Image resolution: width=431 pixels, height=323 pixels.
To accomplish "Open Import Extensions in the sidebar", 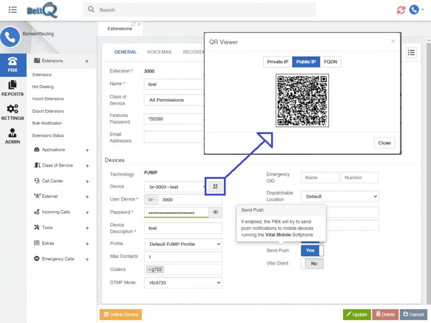I will (x=48, y=99).
